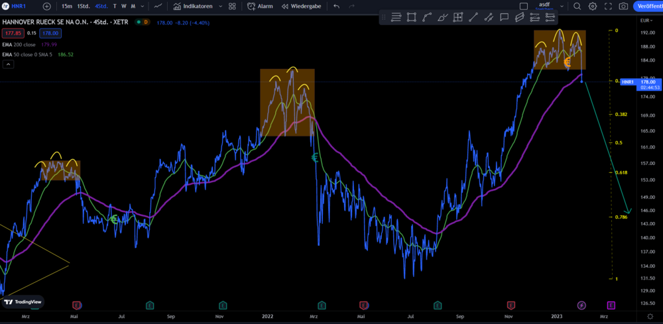This screenshot has height=324, width=663.
Task: Click the chart snapshot camera icon
Action: pyautogui.click(x=623, y=6)
